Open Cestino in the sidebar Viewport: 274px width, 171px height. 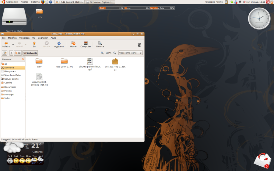pyautogui.click(x=13, y=83)
